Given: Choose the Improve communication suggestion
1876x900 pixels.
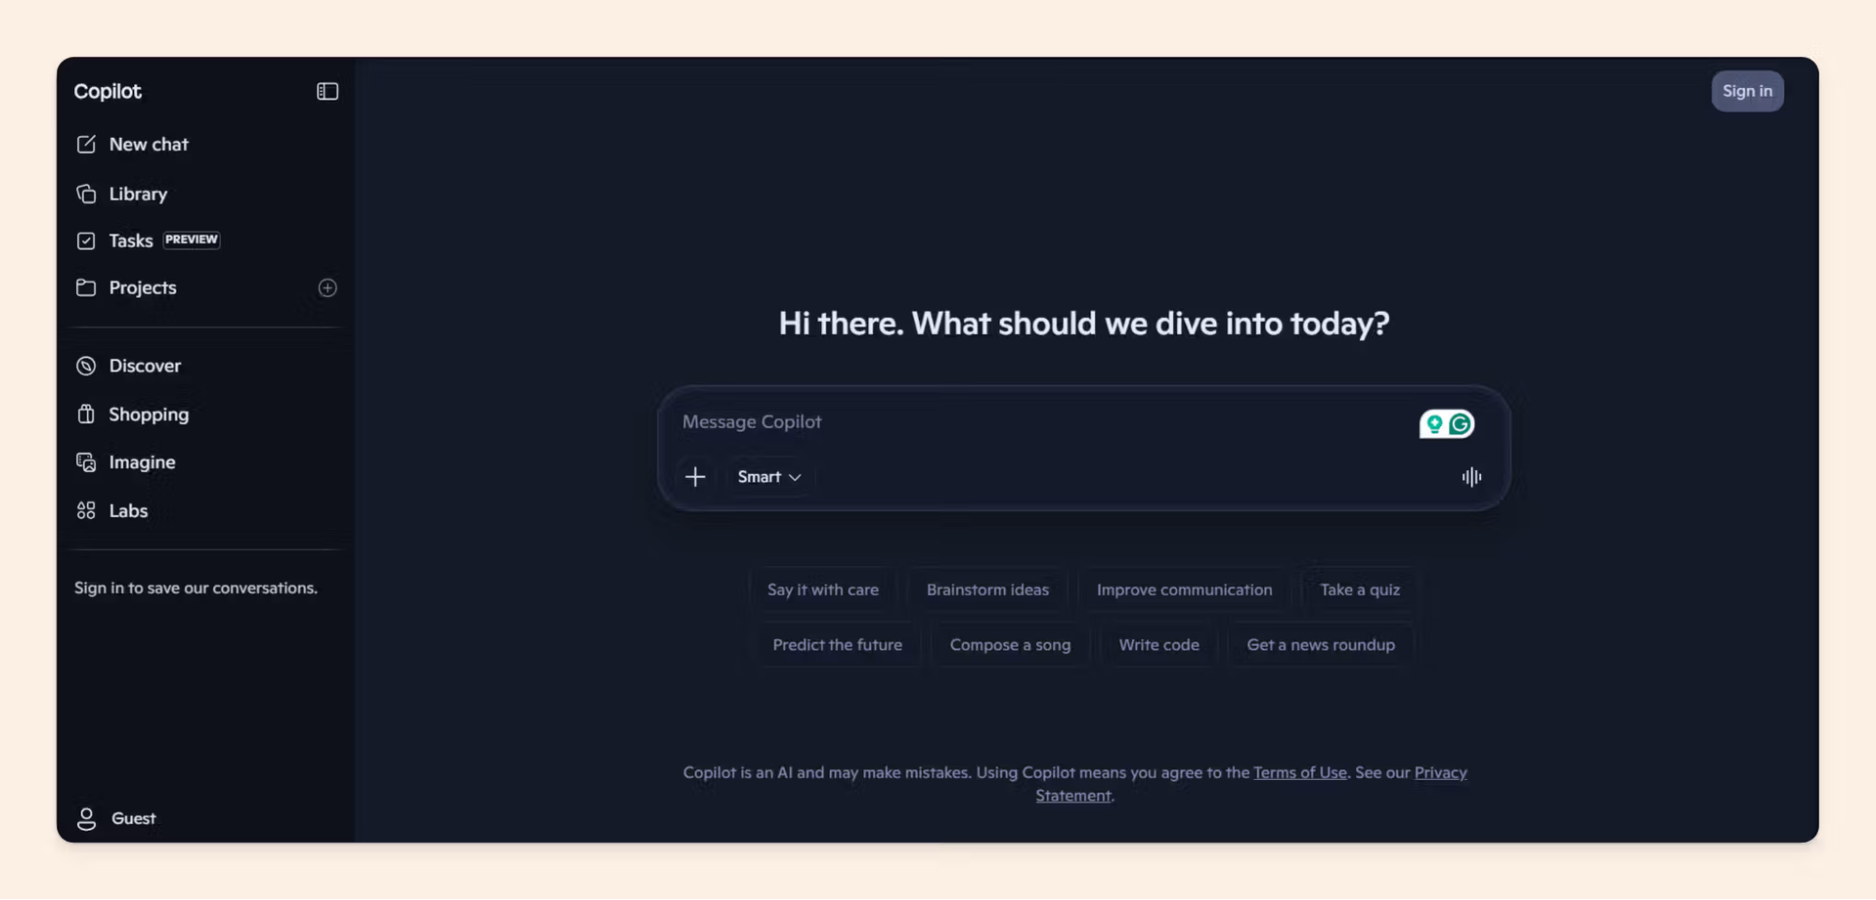Looking at the screenshot, I should tap(1184, 589).
